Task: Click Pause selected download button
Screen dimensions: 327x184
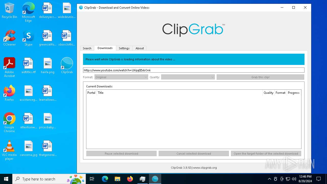Action: 121,154
